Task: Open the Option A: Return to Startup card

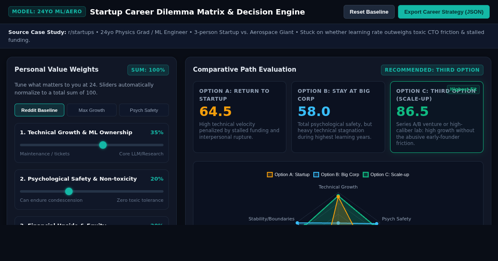Action: point(239,117)
